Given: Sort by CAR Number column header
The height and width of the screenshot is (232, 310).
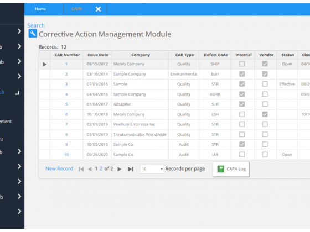Looking at the screenshot, I should (67, 55).
